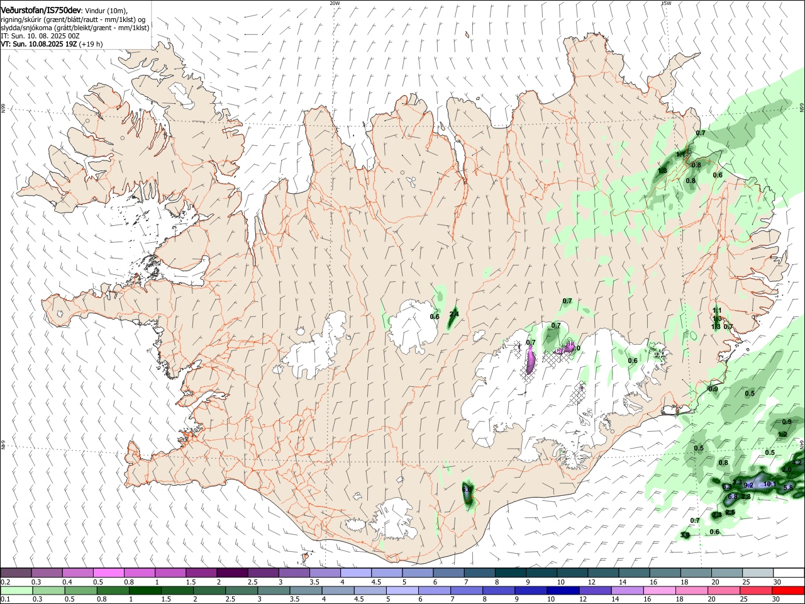Click the 2.5 precipitation value

tap(730, 512)
